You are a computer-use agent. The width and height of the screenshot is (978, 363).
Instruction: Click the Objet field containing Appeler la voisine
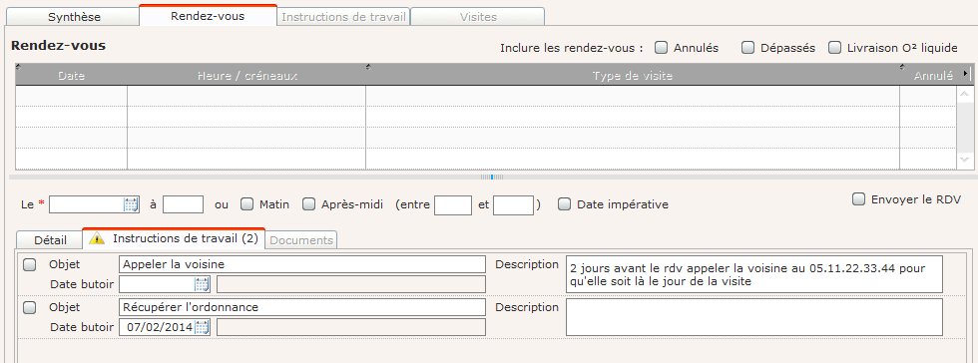tap(301, 264)
